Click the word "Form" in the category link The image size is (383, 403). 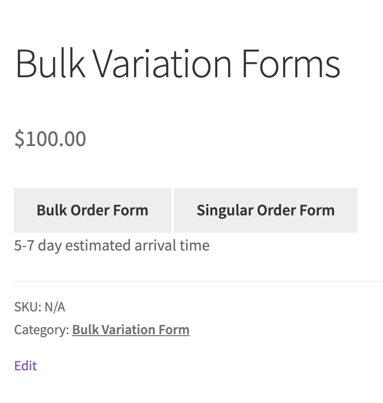(174, 330)
